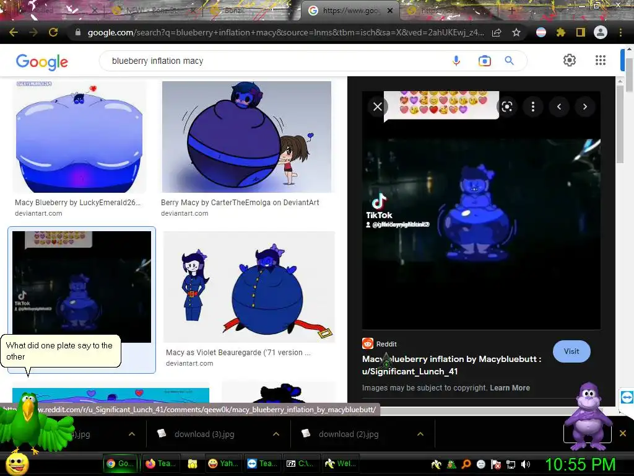The width and height of the screenshot is (634, 476).
Task: Show the previous image with the left chevron
Action: coord(559,107)
